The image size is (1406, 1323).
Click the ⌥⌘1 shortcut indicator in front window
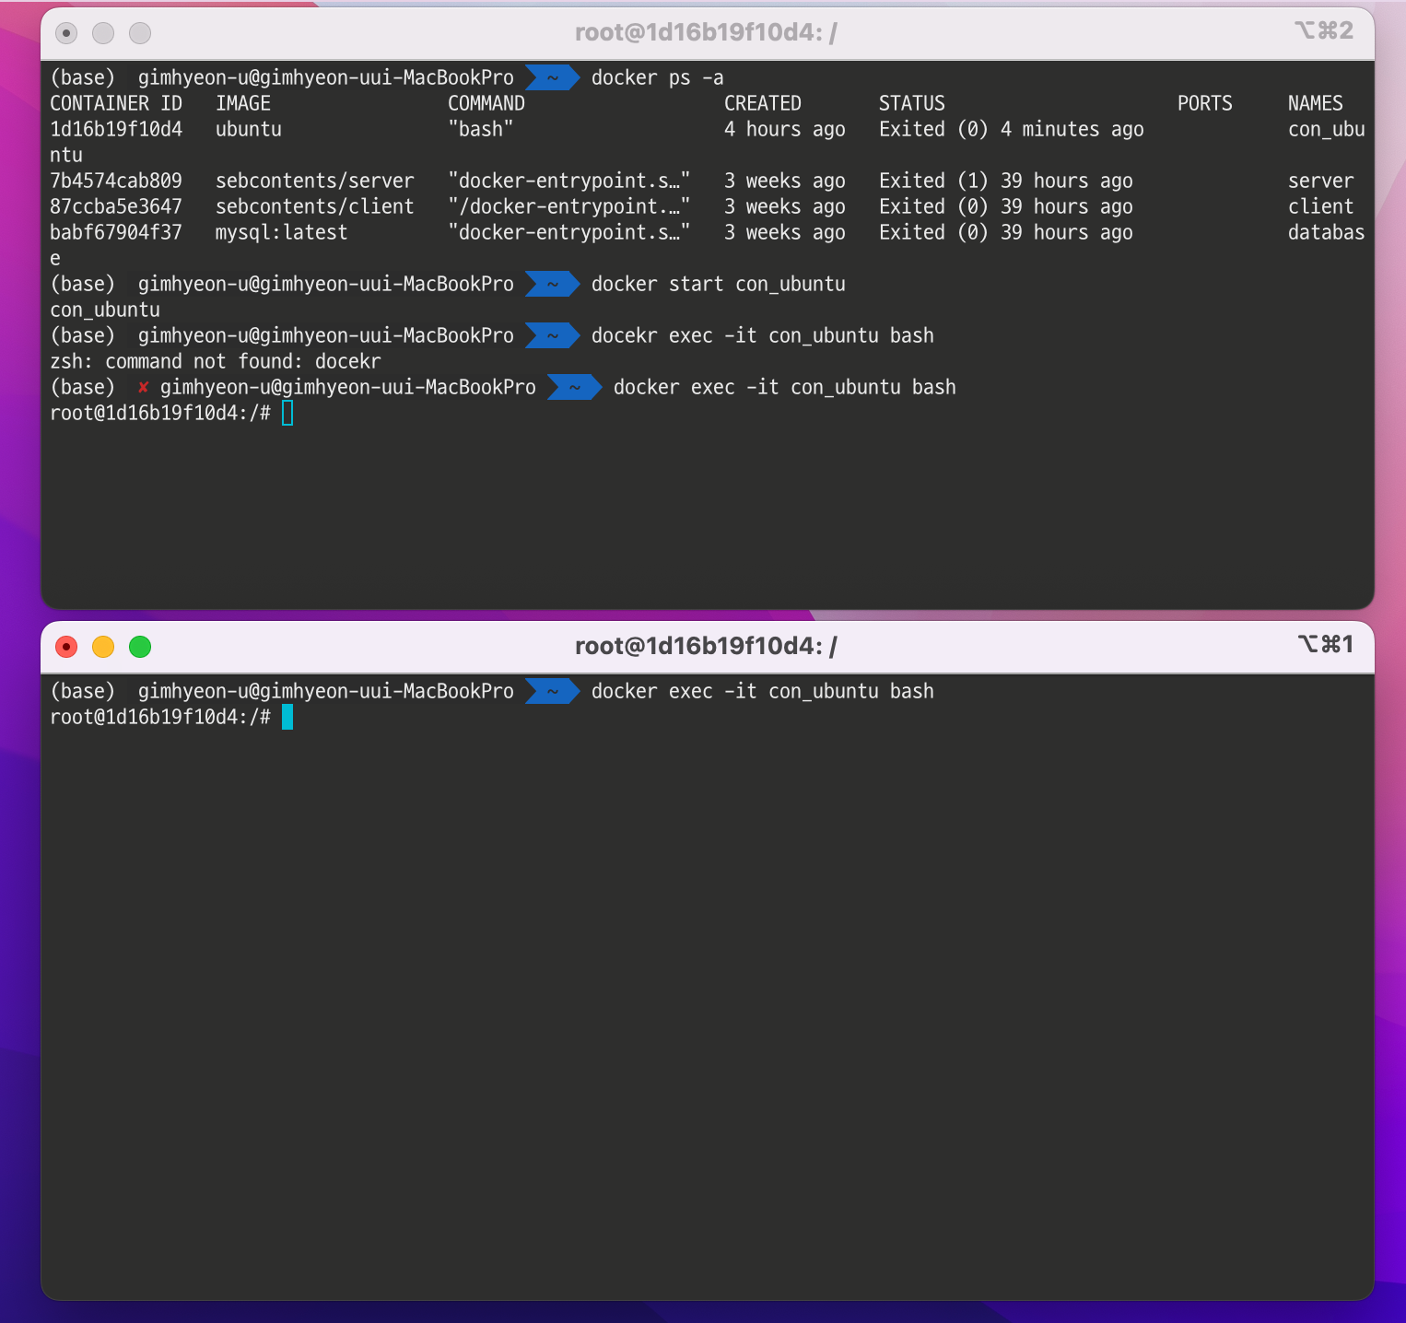click(1325, 644)
